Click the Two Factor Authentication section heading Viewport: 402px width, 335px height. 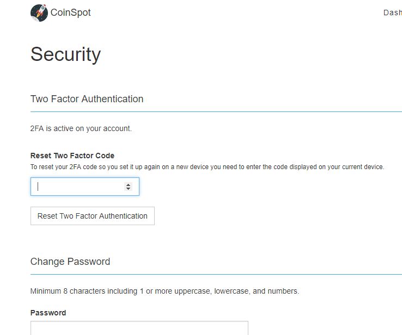[x=87, y=99]
